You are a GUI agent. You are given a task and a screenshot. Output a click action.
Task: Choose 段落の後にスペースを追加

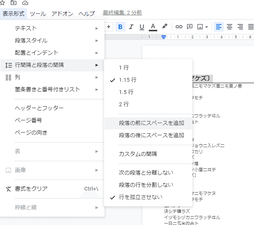tap(148, 135)
